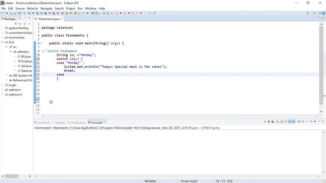Launch Debug with the bug icon
326x183 pixels.
(30, 13)
